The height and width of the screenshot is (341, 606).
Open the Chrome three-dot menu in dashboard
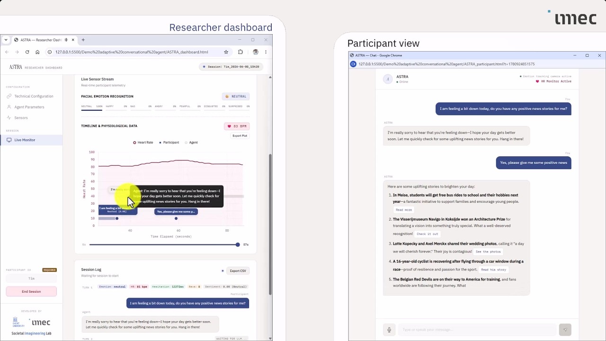tap(266, 52)
